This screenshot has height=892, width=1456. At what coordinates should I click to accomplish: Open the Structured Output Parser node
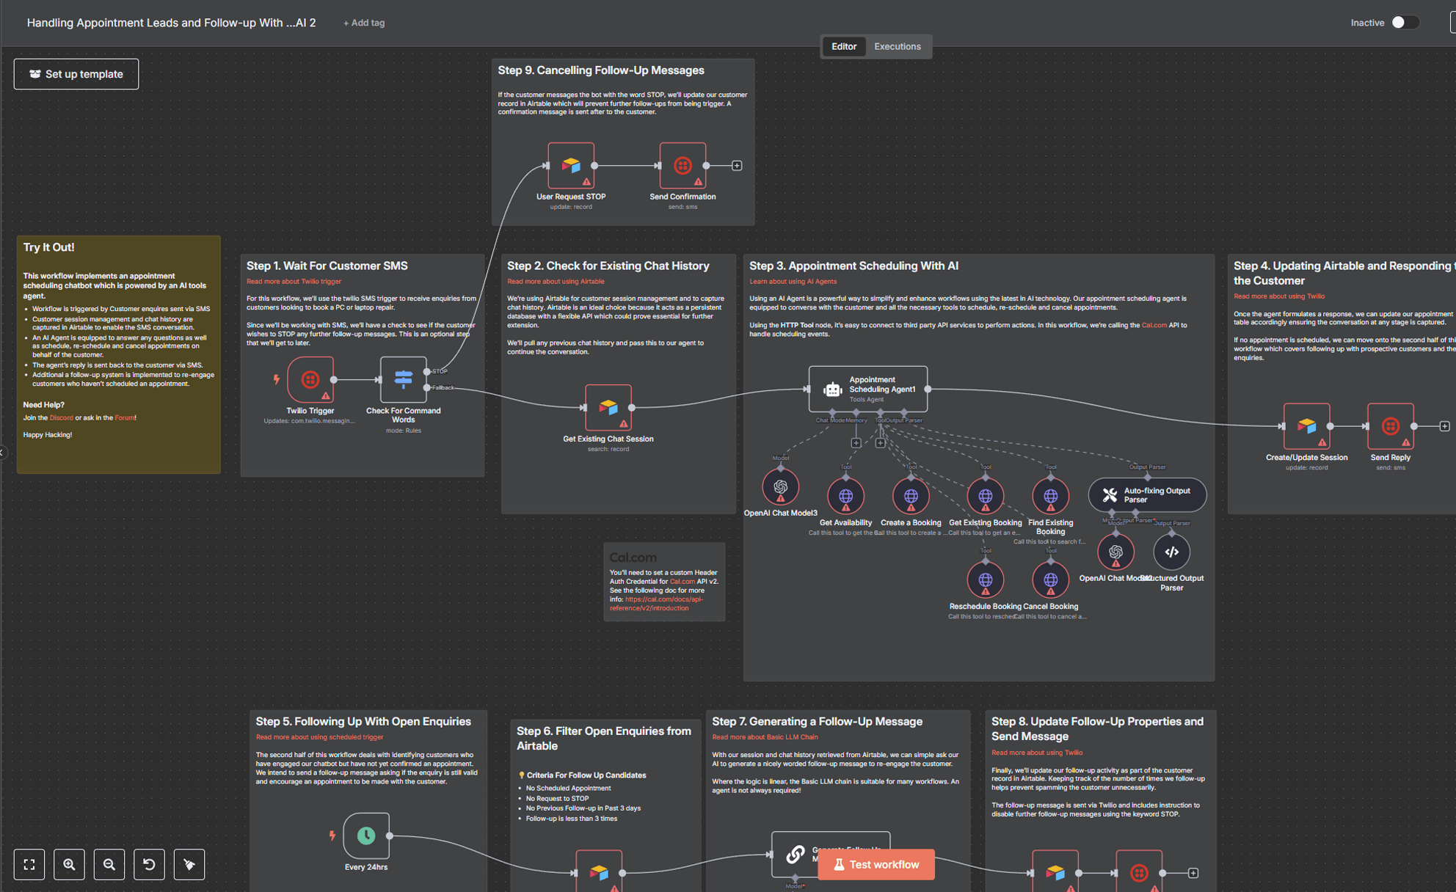pos(1171,552)
